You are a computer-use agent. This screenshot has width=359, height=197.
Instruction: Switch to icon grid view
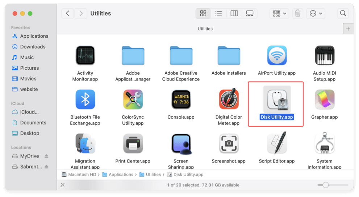click(203, 13)
